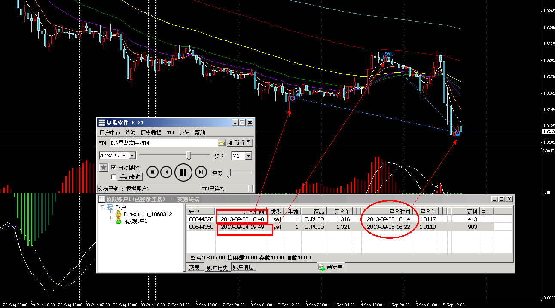Click the star favorite icon button
Image resolution: width=555 pixels, height=308 pixels.
click(104, 168)
